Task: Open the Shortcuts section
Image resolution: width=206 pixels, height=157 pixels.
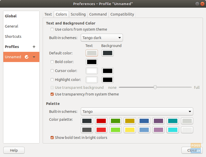Action: (13, 37)
